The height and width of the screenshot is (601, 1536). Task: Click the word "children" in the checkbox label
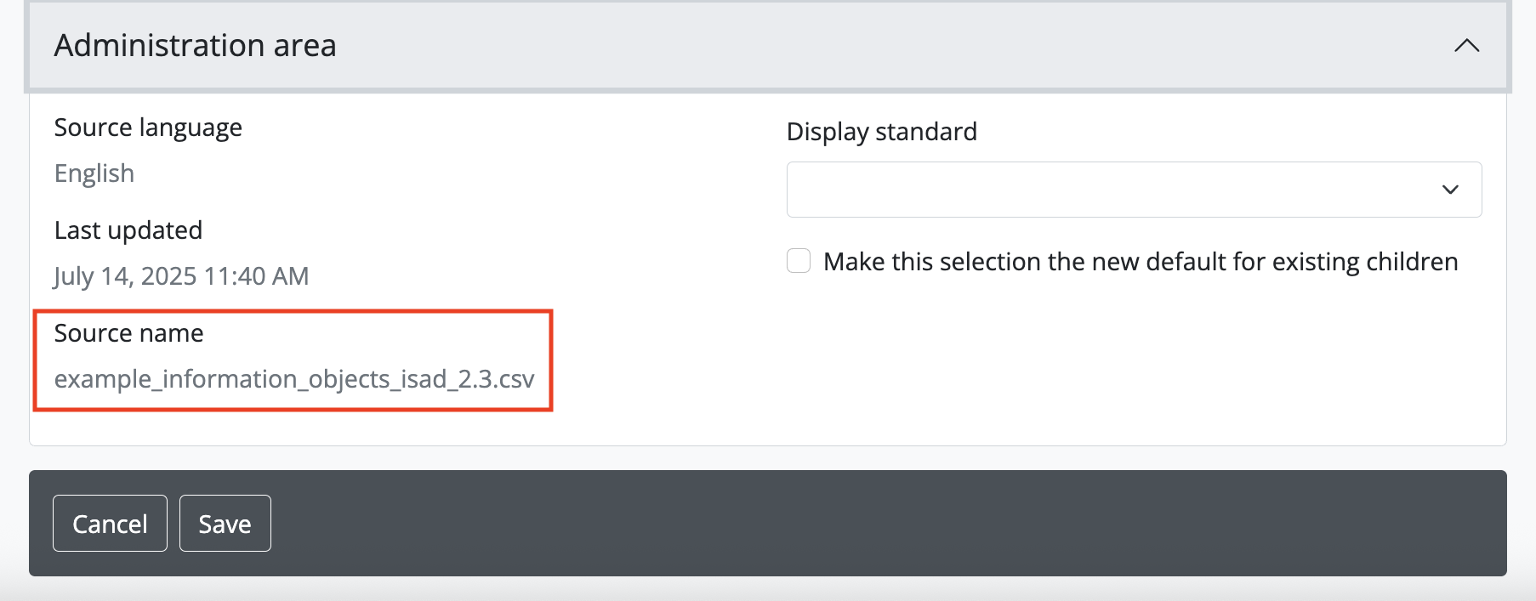[x=1412, y=262]
